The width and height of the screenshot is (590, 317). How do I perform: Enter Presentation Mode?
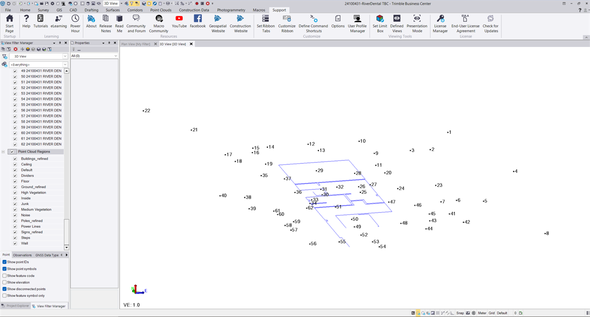417,24
